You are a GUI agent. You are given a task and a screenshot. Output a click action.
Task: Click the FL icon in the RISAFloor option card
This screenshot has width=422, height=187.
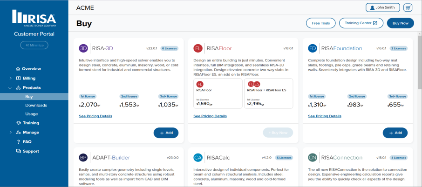(x=200, y=84)
